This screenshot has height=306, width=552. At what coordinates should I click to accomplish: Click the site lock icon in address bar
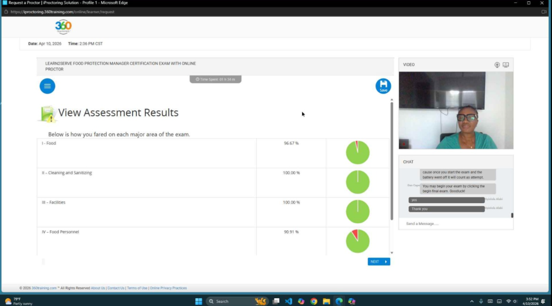coord(6,12)
